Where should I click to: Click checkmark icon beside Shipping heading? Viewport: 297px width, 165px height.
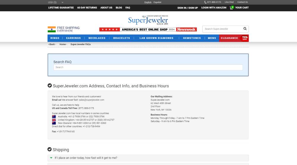tap(50, 150)
